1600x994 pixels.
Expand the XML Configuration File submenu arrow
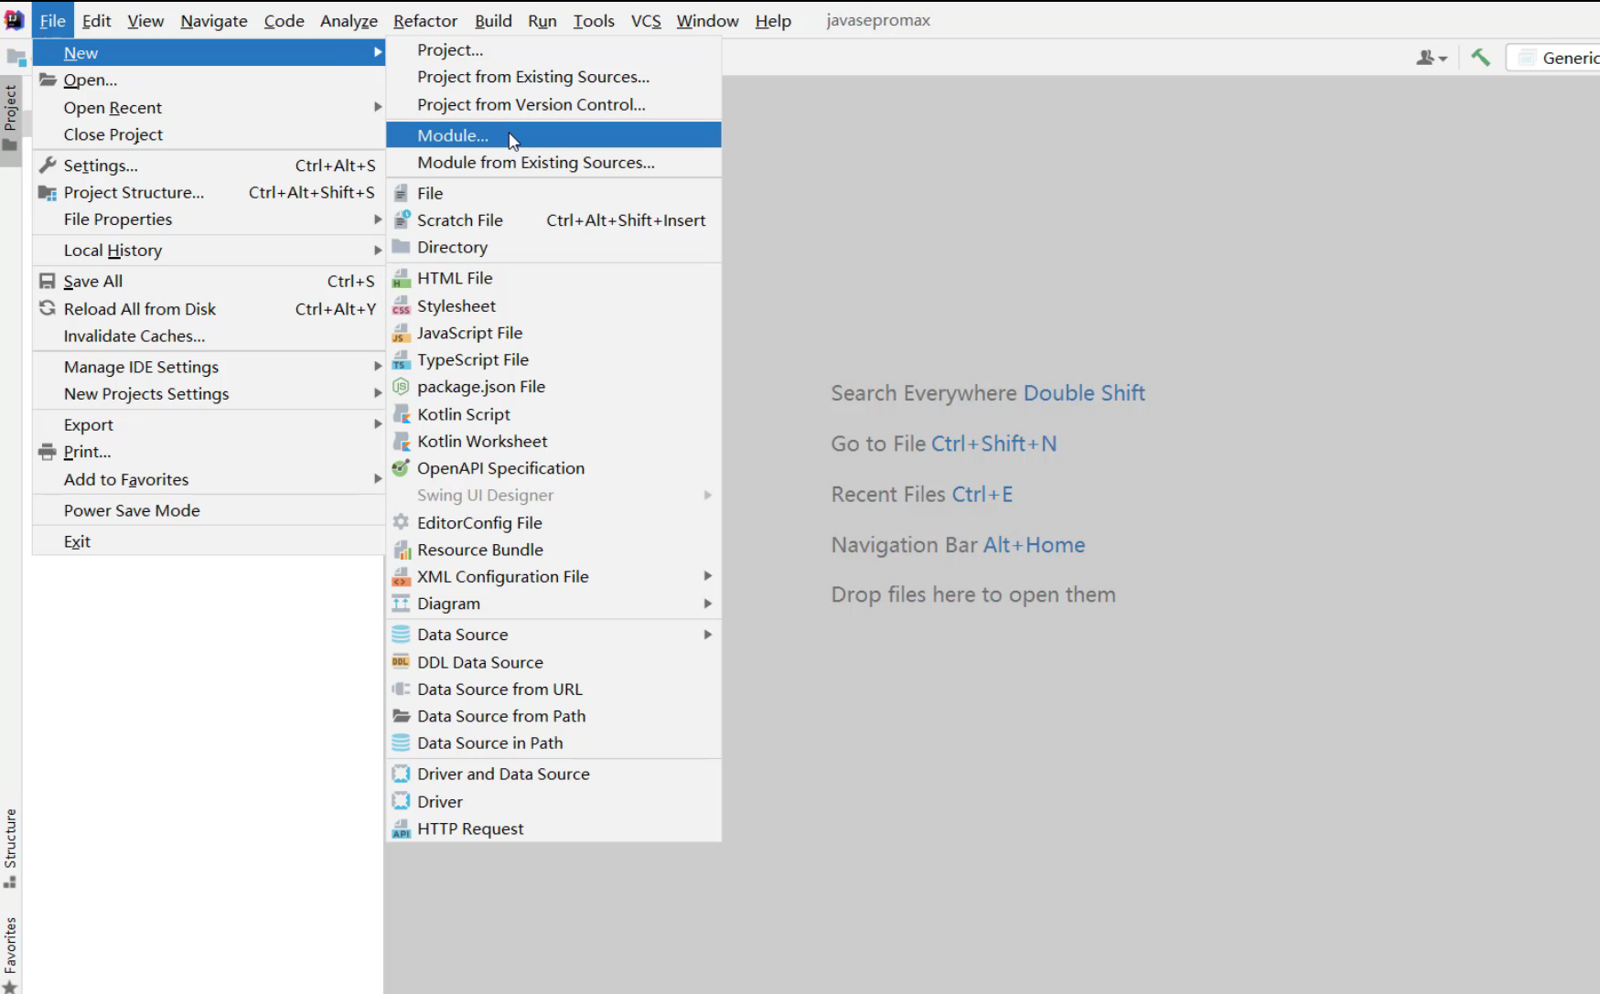(708, 576)
